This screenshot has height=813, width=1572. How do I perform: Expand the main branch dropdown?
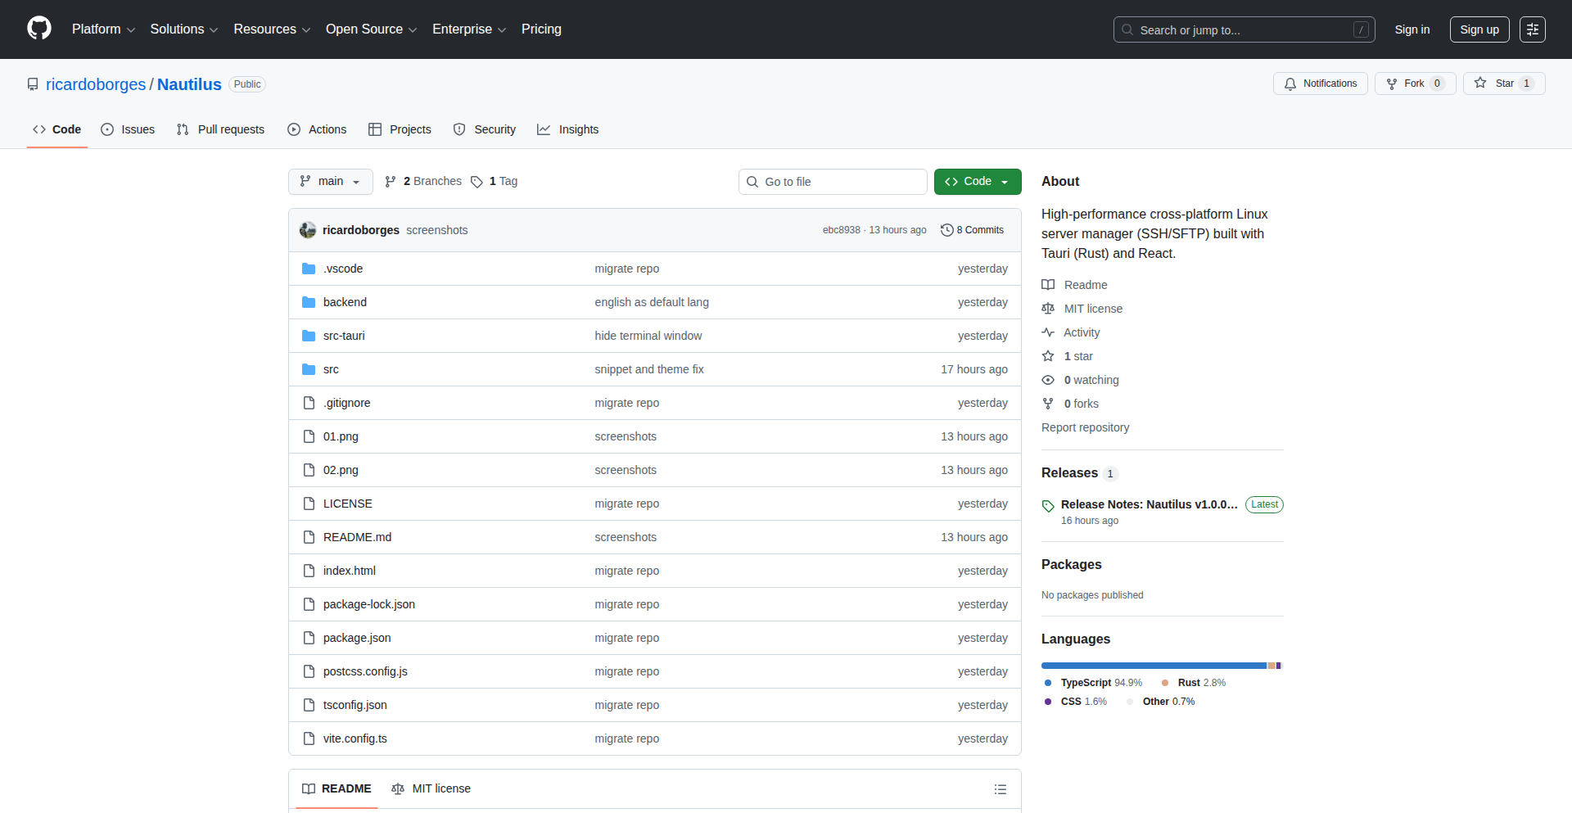(x=330, y=182)
